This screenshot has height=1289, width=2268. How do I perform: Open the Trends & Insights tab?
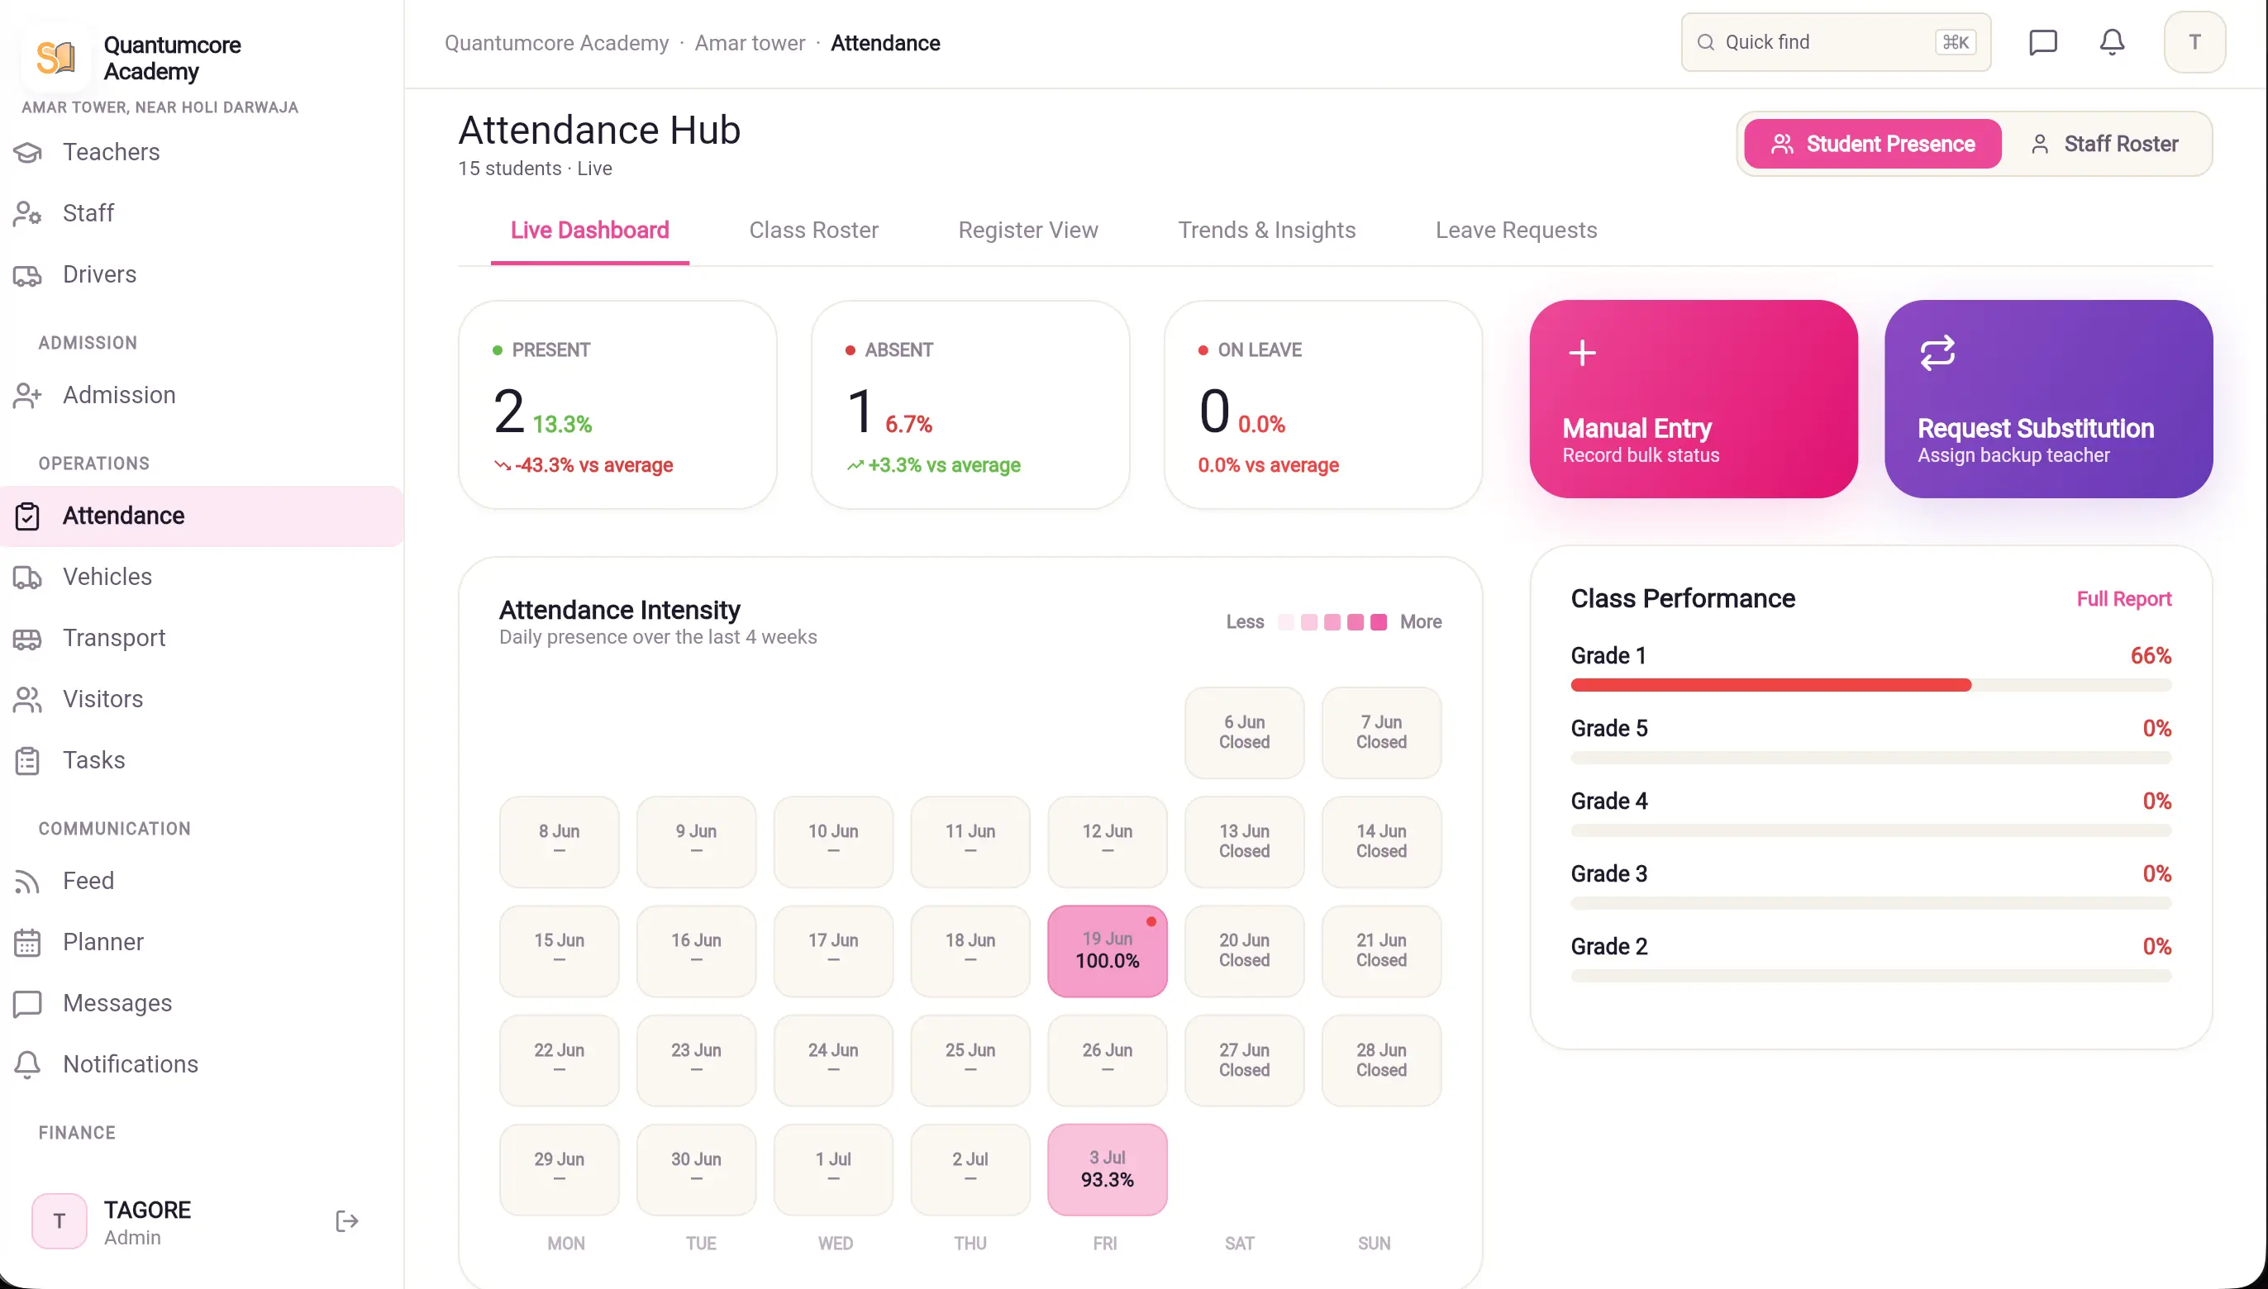(1266, 231)
